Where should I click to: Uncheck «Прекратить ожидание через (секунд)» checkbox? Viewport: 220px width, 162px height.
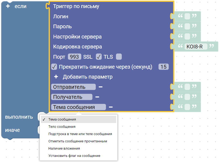click(54, 67)
